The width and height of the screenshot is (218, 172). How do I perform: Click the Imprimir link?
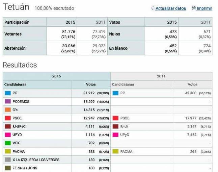point(204,8)
